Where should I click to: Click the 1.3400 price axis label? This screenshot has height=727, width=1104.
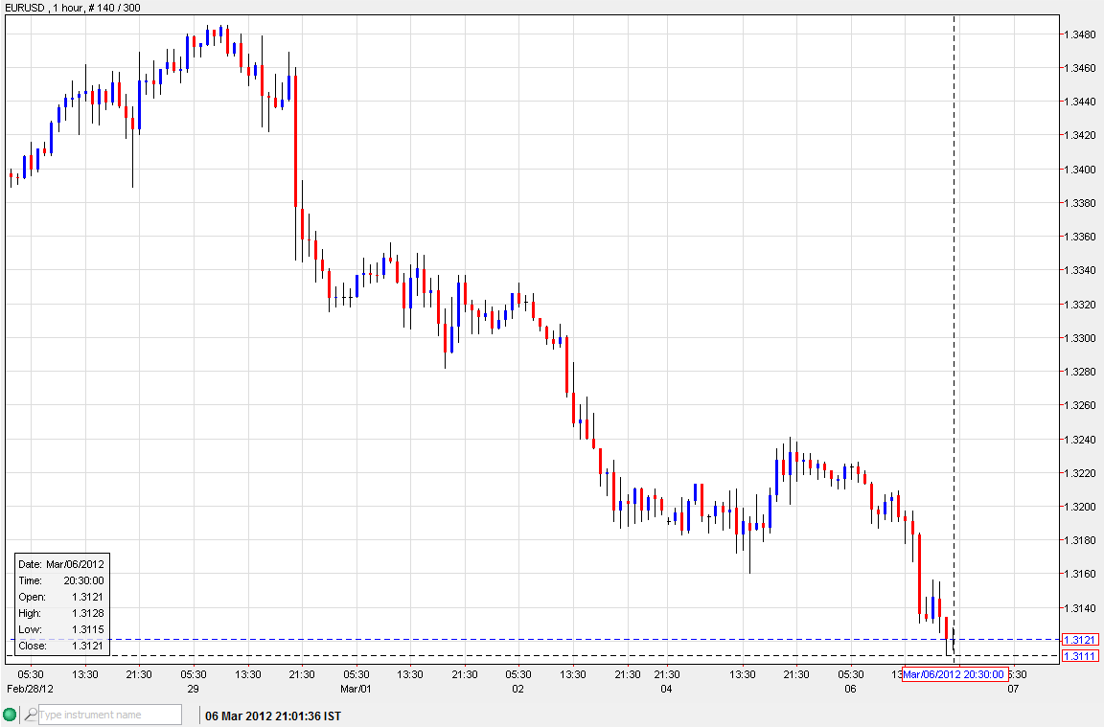coord(1080,170)
